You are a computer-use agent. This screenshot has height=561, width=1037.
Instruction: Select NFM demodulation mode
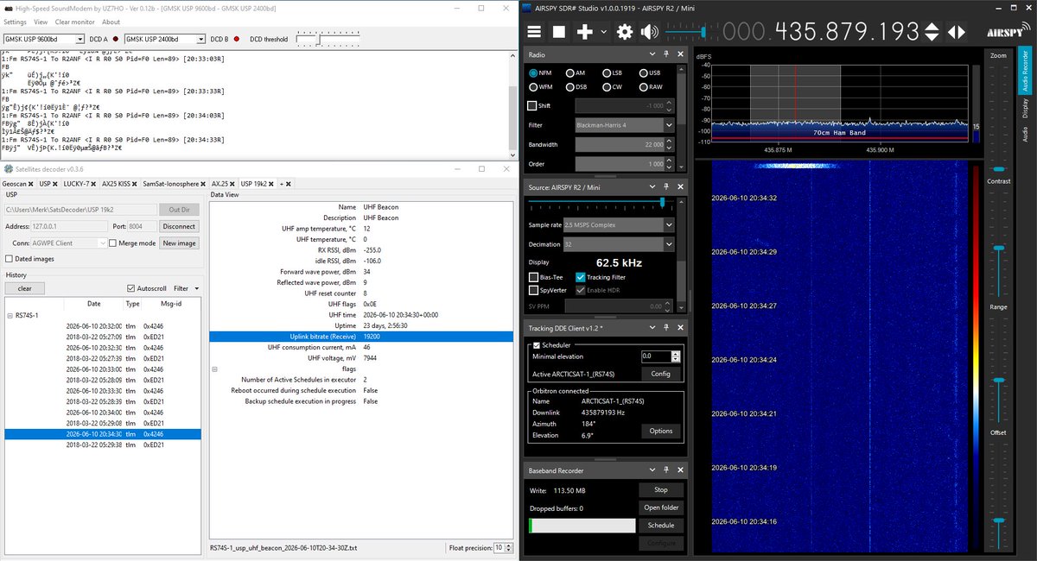pos(533,73)
